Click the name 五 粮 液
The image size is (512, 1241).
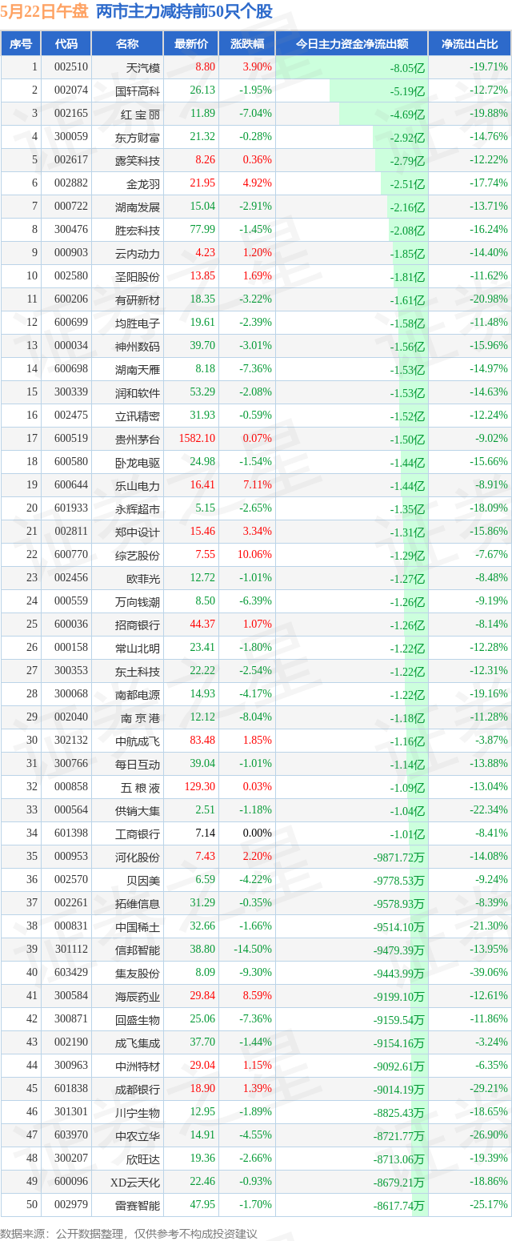coord(140,787)
